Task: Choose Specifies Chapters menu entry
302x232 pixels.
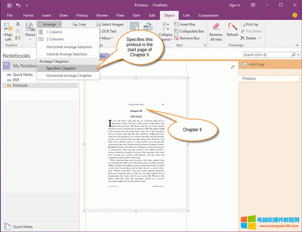Action: 61,68
